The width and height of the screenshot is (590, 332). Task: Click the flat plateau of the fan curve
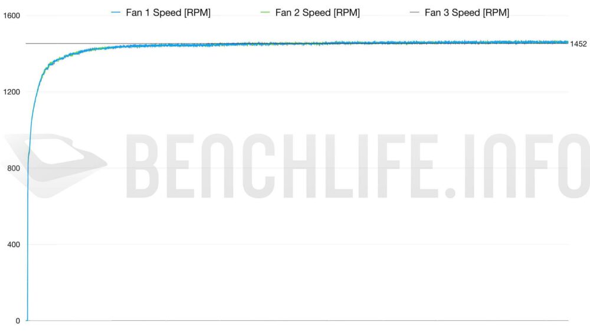pyautogui.click(x=339, y=43)
